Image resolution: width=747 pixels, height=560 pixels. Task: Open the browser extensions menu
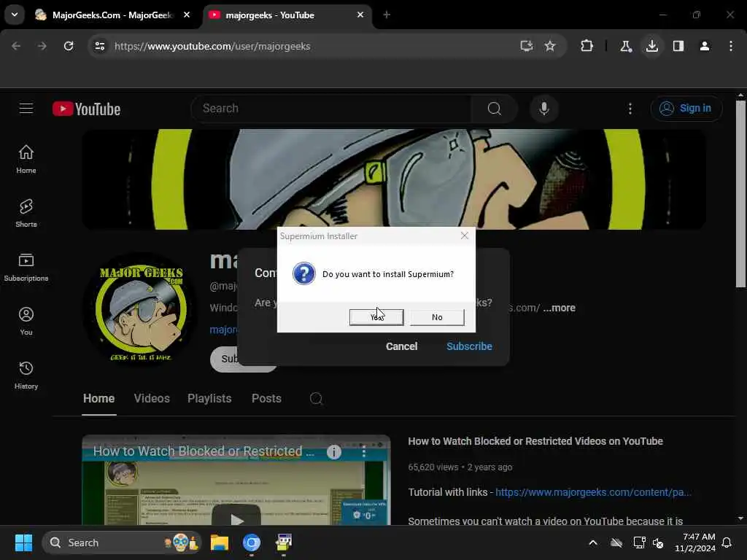coord(587,46)
